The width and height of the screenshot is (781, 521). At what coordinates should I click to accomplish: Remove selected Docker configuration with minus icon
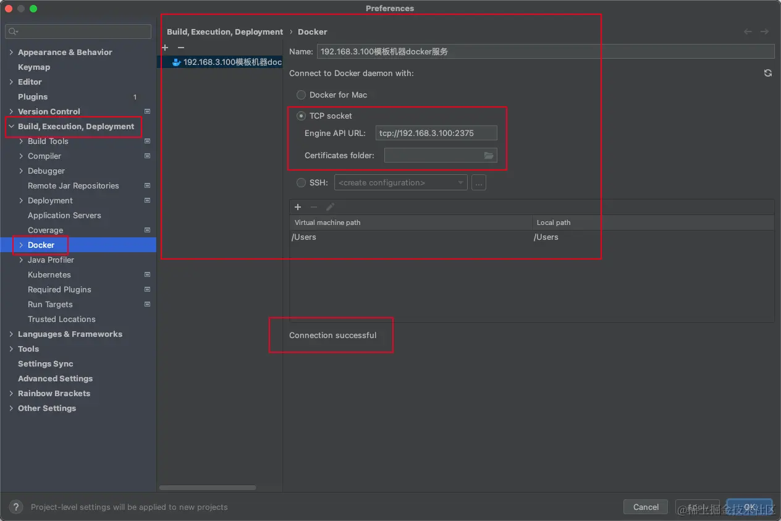click(x=181, y=48)
